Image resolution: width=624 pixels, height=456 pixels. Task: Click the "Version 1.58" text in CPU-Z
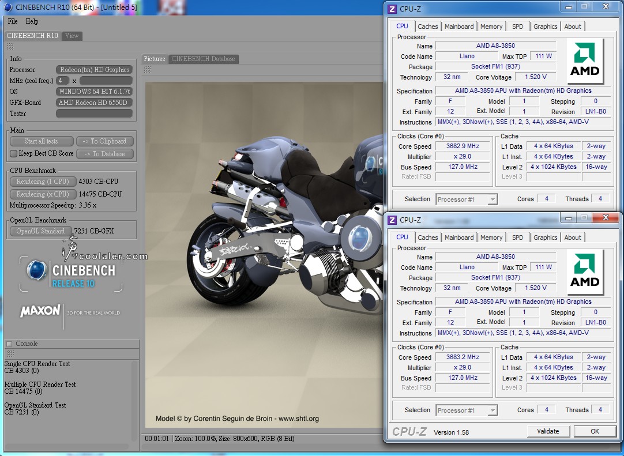click(x=452, y=432)
